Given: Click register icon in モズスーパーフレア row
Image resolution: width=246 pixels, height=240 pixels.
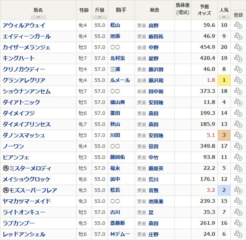Looking at the screenshot, I should pos(238,190).
